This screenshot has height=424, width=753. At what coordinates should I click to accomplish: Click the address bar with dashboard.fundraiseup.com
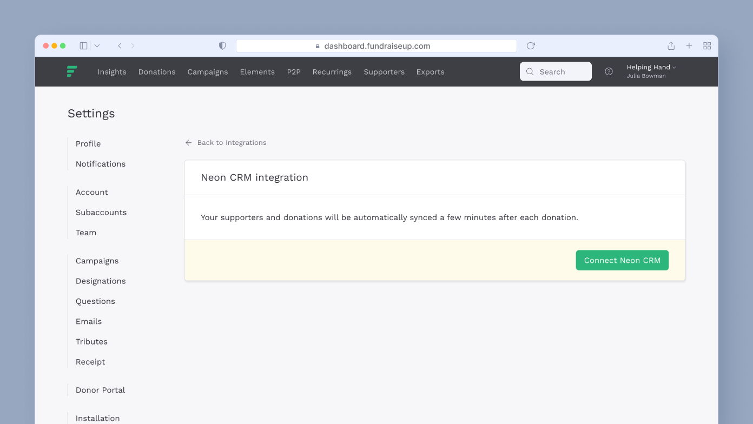click(376, 46)
